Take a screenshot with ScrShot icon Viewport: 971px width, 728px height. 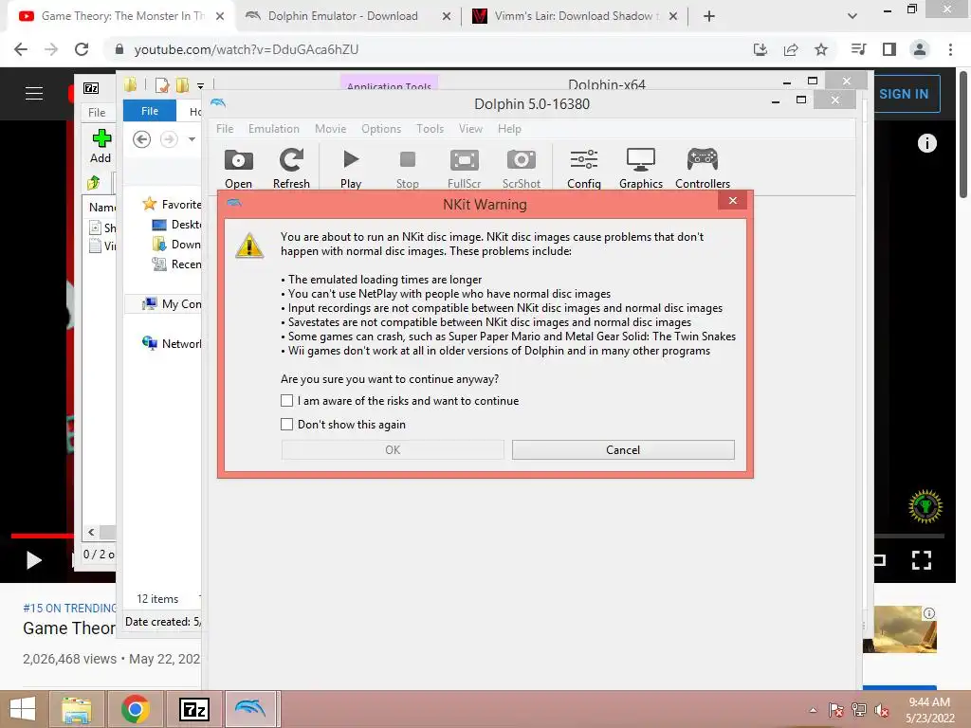coord(522,169)
